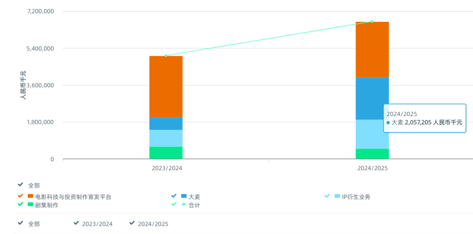Viewport: 473px width, 234px height.
Task: Toggle the 电影科技与投资制作宣发平台 series checkbox
Action: pyautogui.click(x=20, y=196)
